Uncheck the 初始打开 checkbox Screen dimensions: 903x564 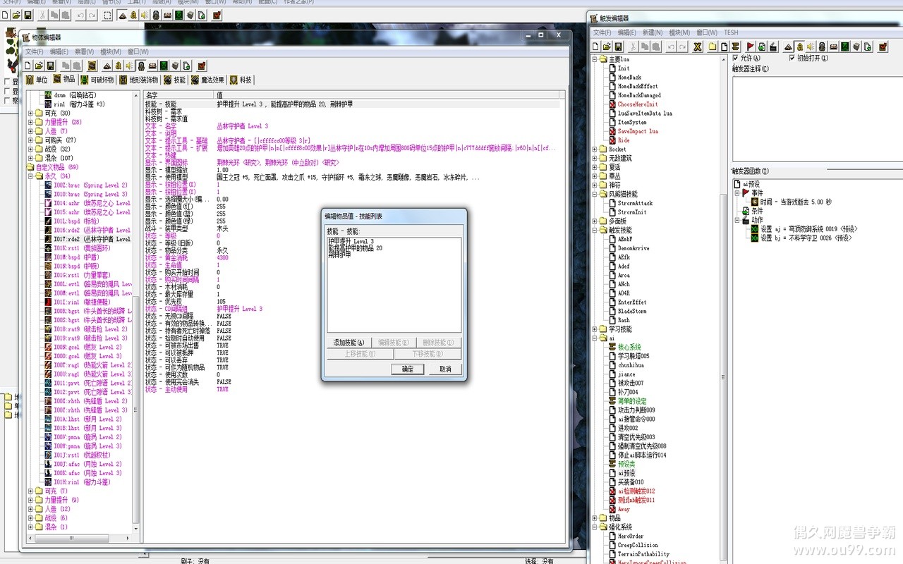[792, 59]
